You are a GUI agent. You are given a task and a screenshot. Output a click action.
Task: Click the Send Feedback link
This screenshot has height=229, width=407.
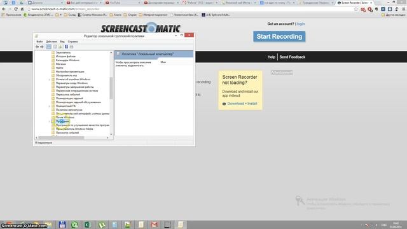[293, 57]
